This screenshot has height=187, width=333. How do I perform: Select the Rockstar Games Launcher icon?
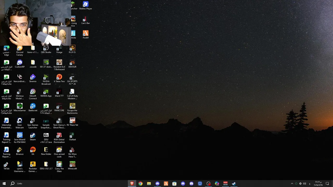[33, 167]
